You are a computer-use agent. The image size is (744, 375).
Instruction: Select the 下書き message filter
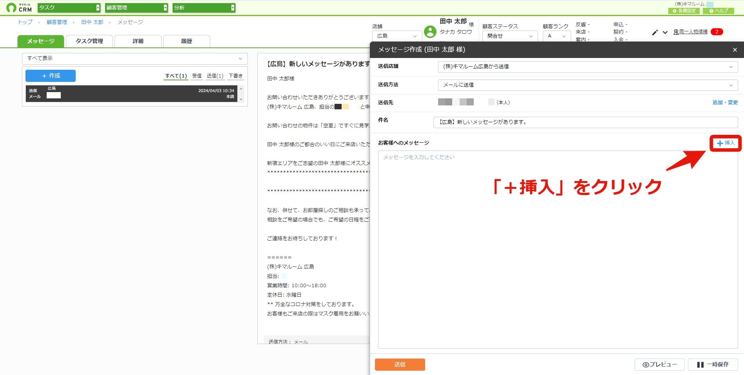coord(236,76)
